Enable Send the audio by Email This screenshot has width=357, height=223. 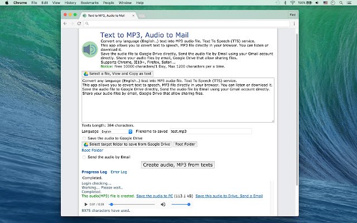84,157
